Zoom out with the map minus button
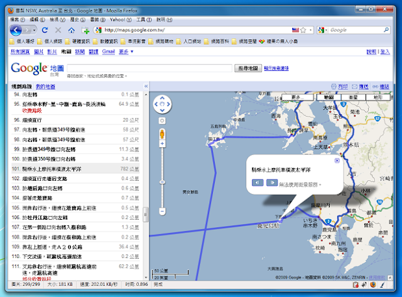 point(162,212)
